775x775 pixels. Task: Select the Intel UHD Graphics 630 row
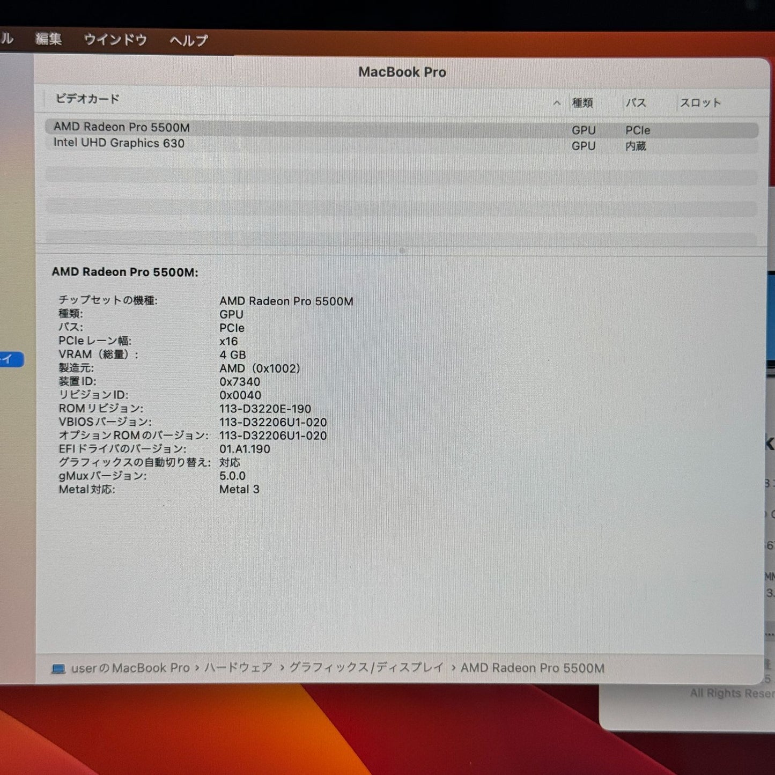pyautogui.click(x=402, y=144)
